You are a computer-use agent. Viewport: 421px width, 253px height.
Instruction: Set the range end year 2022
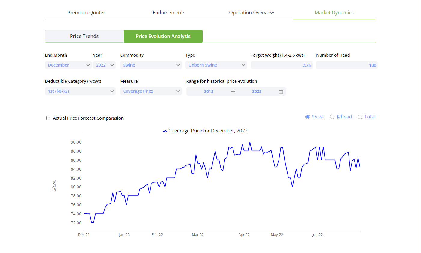257,91
